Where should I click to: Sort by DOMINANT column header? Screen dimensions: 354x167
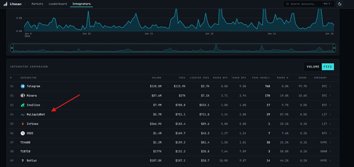click(x=320, y=78)
